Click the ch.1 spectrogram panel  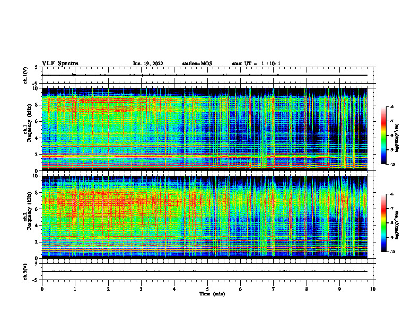[x=205, y=129]
